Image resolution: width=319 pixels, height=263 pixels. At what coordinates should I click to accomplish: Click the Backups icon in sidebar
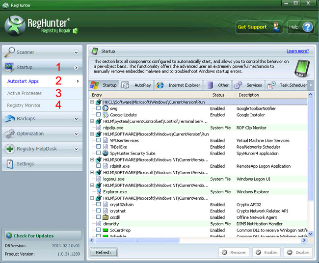[10, 118]
